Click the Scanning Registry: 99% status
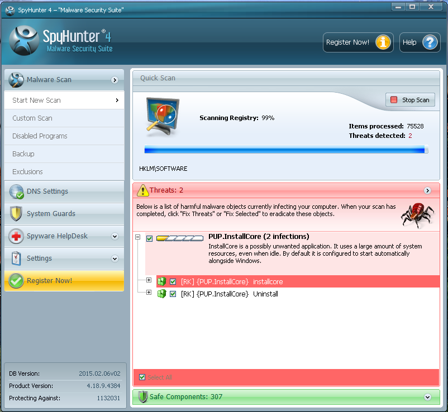The height and width of the screenshot is (412, 448). (x=237, y=118)
